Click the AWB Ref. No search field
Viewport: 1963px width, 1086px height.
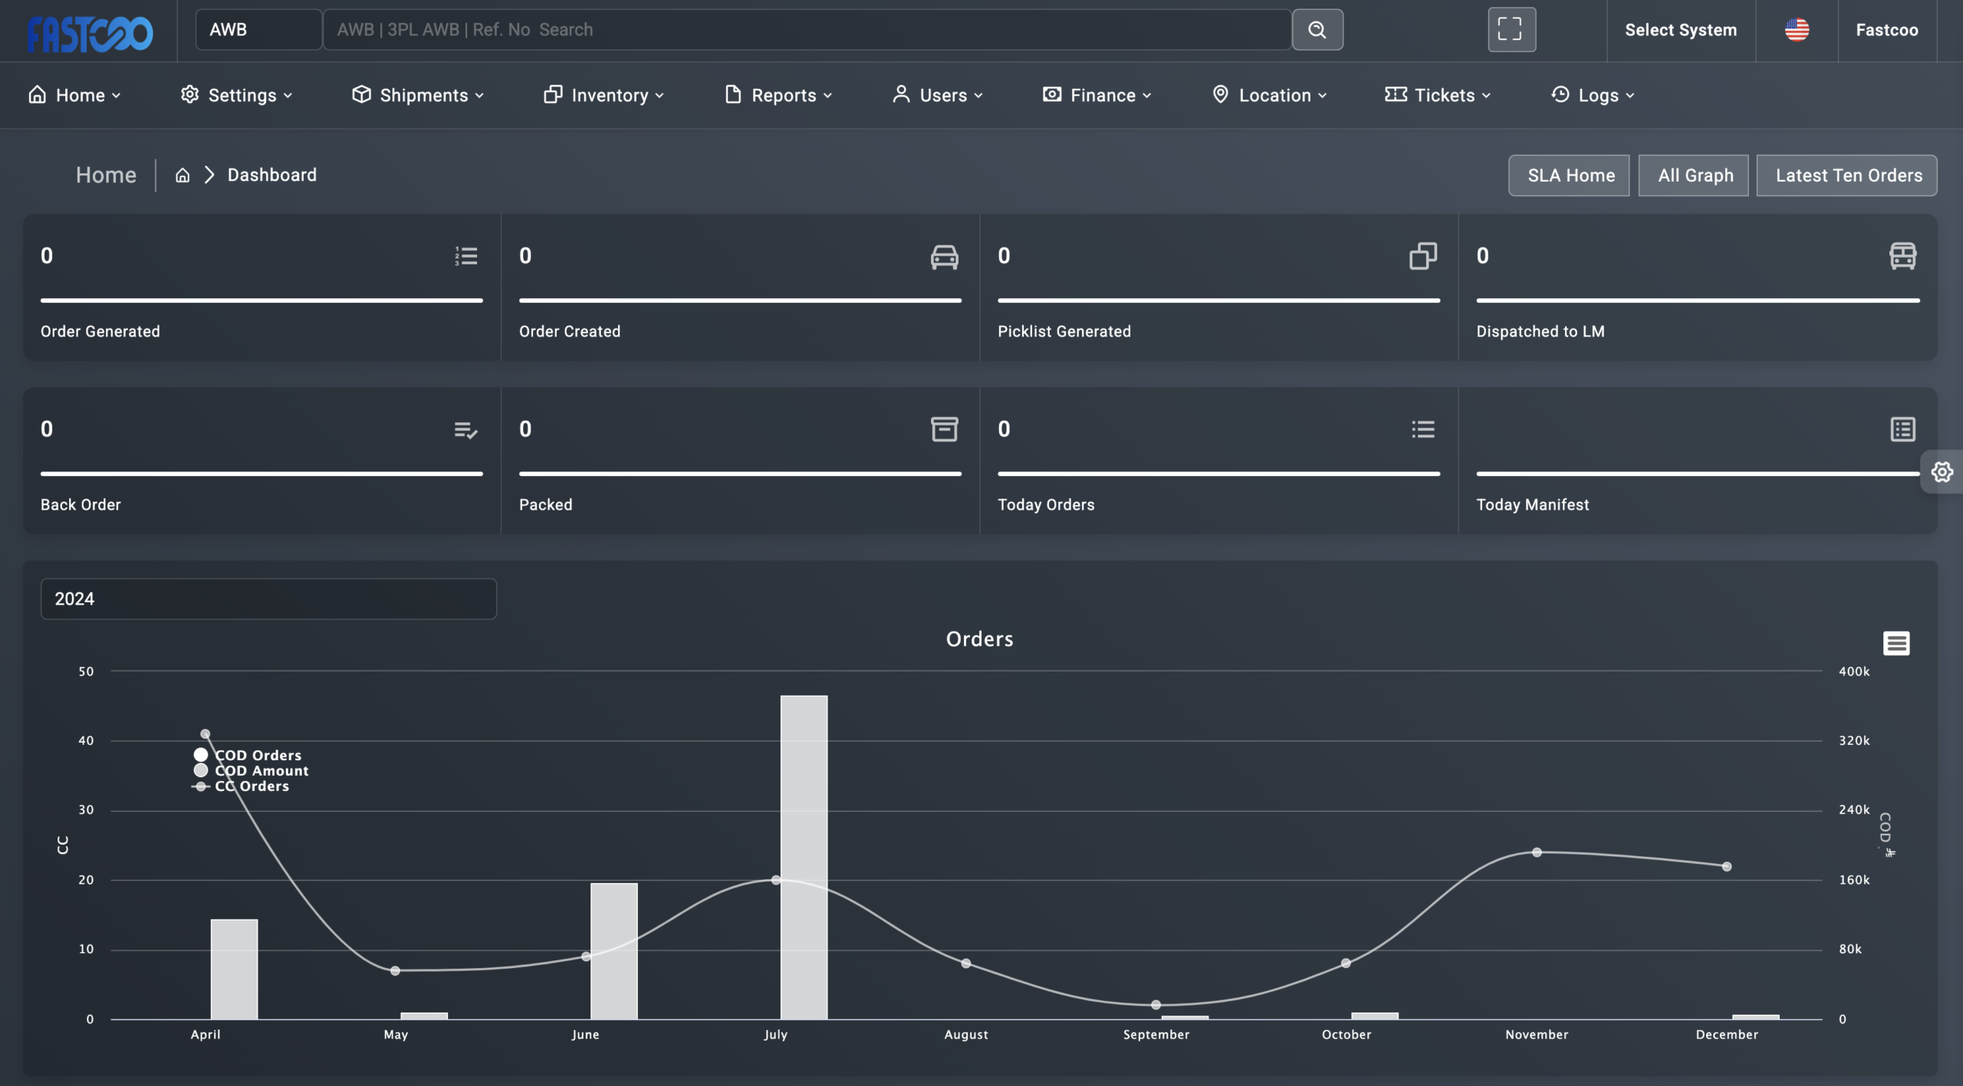(x=807, y=30)
